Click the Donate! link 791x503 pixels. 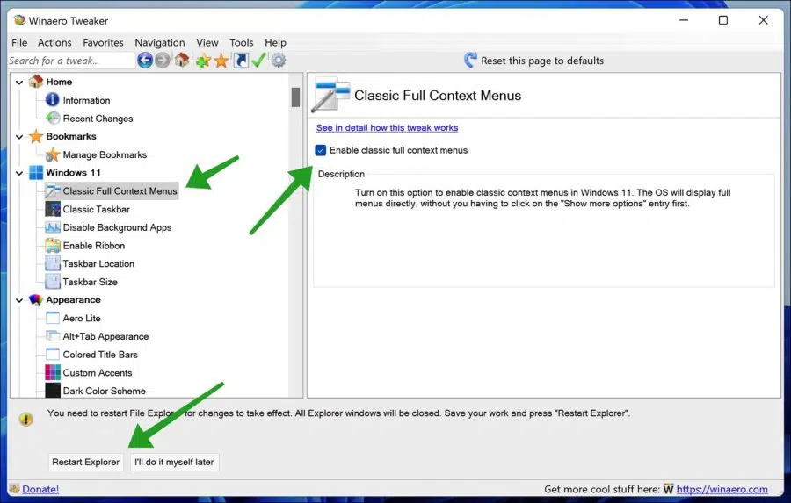click(x=40, y=489)
